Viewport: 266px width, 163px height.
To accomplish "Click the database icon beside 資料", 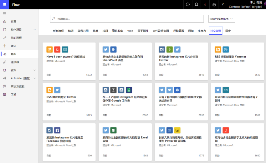I will (5, 70).
